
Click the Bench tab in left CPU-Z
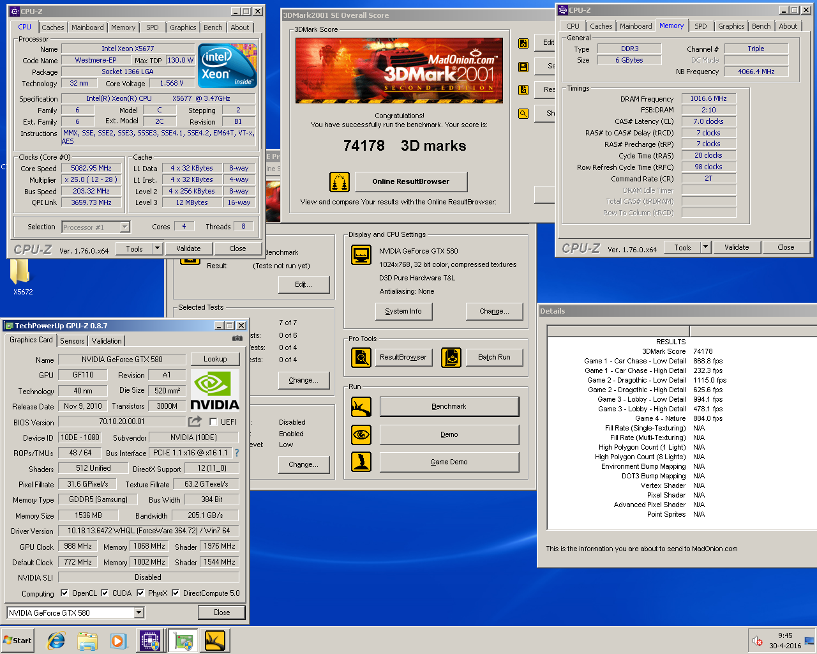coord(213,27)
